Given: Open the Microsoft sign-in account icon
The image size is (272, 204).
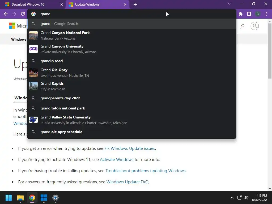Looking at the screenshot, I should [255, 26].
